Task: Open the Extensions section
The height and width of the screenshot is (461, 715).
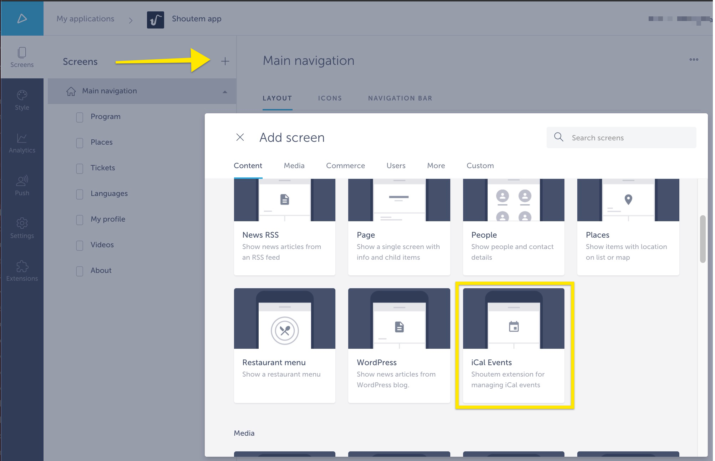Action: pos(22,271)
